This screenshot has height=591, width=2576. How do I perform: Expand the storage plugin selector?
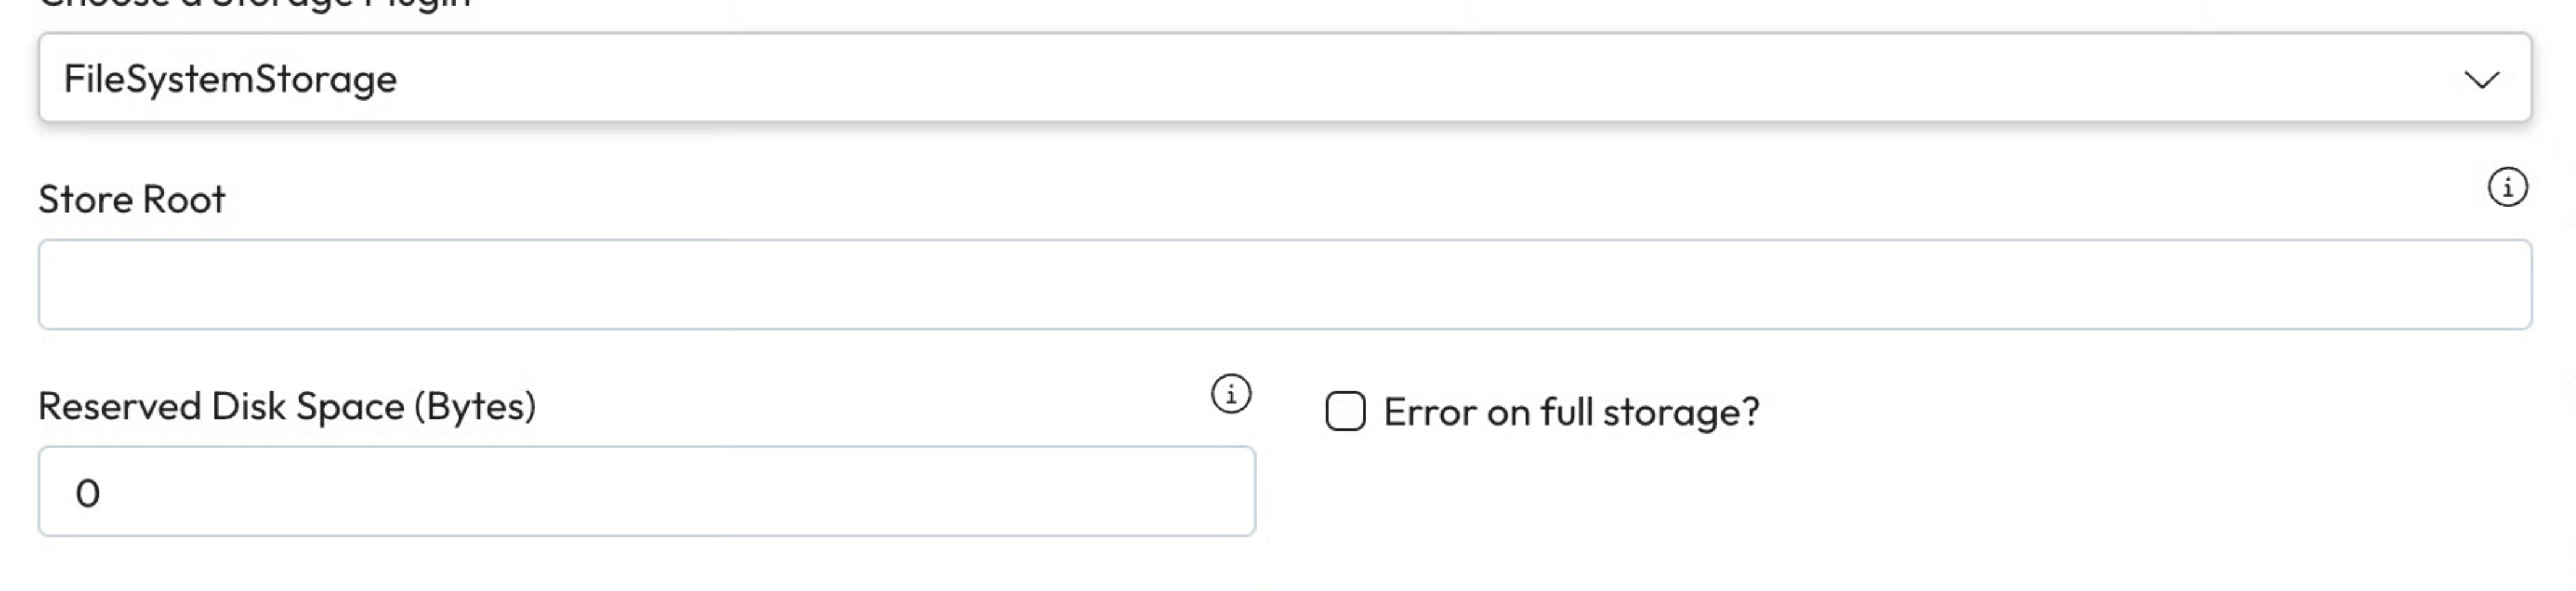pyautogui.click(x=1284, y=79)
